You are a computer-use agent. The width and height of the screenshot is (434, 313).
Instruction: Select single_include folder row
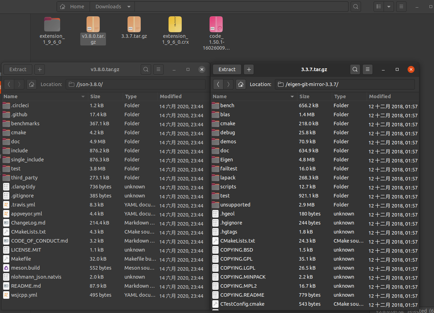(106, 160)
